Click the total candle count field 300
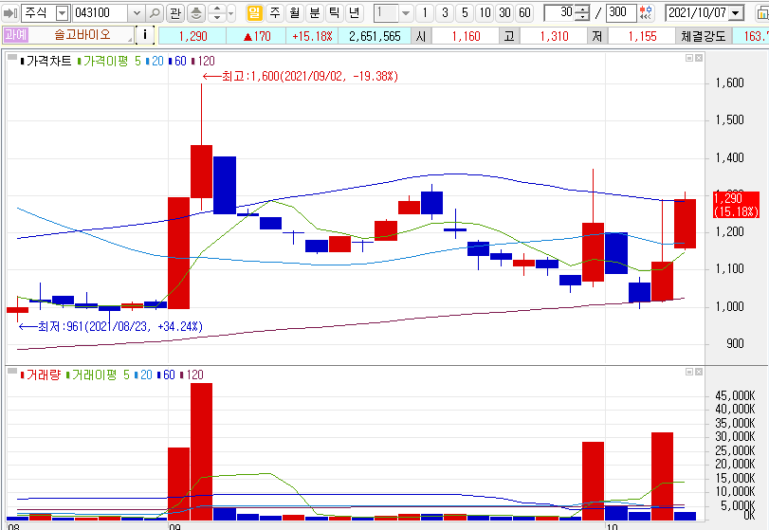Screen dimensions: 769x530 click(621, 12)
